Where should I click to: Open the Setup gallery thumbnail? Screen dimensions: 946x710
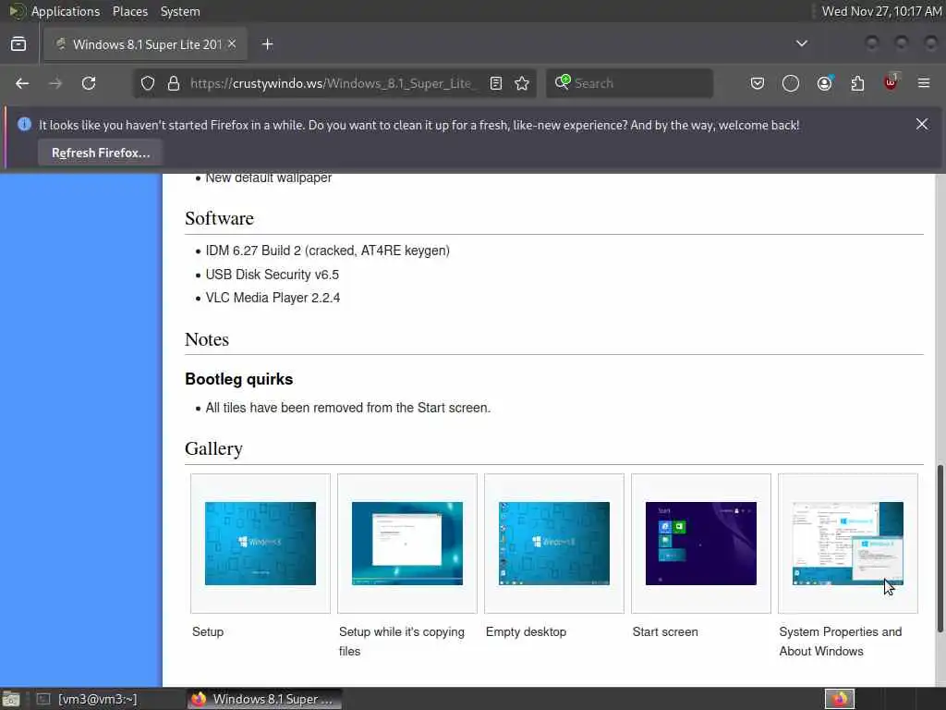260,544
